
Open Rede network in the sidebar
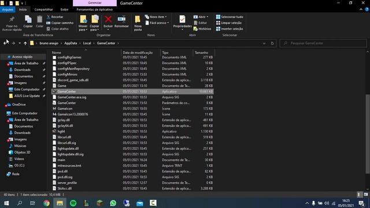point(16,174)
